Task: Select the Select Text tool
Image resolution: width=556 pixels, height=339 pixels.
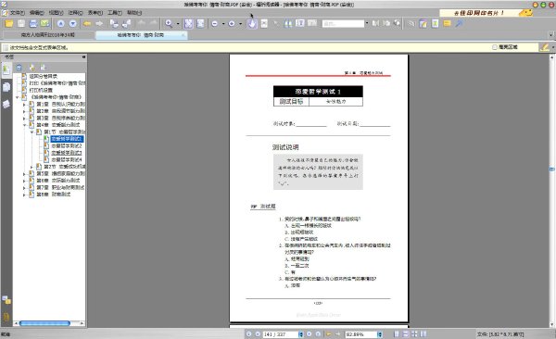Action: click(264, 24)
